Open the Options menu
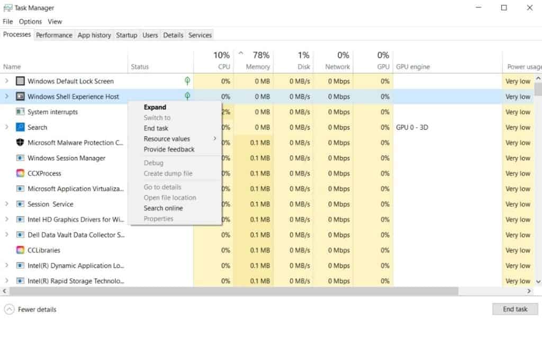 (x=30, y=21)
